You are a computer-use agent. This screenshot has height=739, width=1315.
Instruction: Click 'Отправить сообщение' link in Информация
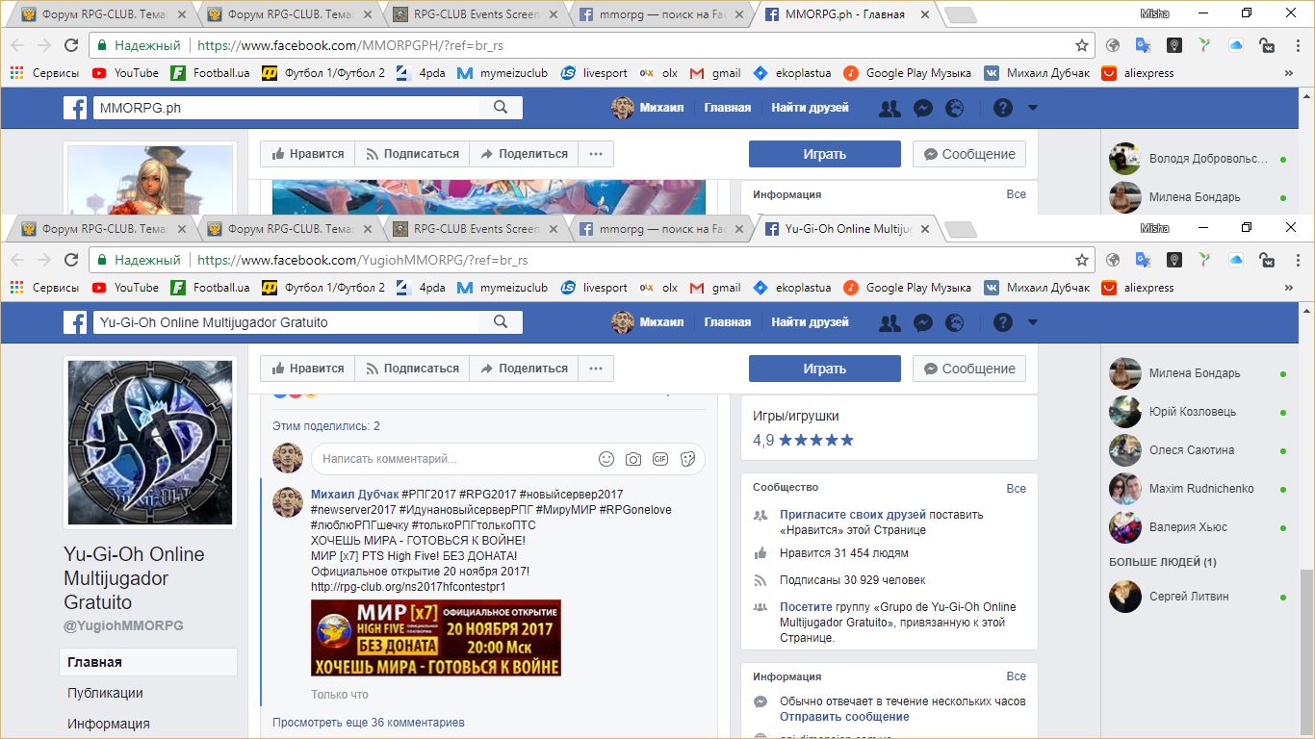tap(844, 717)
